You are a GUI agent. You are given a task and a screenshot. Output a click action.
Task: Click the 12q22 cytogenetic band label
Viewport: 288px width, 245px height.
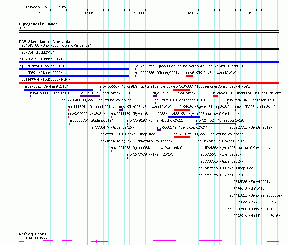point(24,28)
